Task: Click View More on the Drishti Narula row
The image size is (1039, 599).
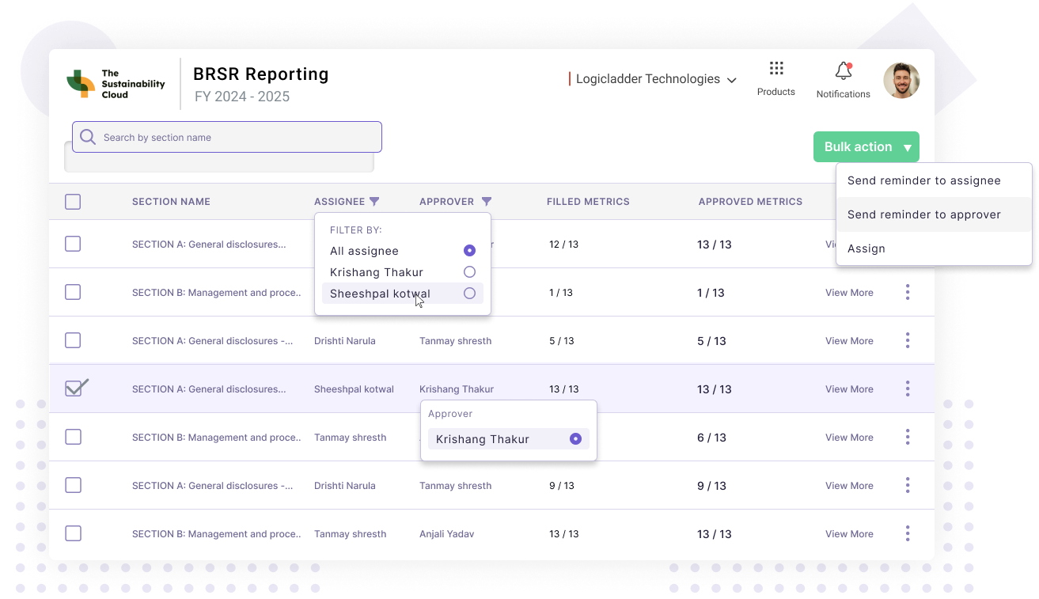Action: tap(849, 340)
